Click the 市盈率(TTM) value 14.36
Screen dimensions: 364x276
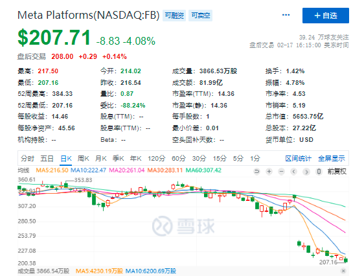226,94
